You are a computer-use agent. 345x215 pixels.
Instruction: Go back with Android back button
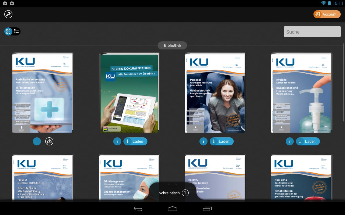coord(138,209)
